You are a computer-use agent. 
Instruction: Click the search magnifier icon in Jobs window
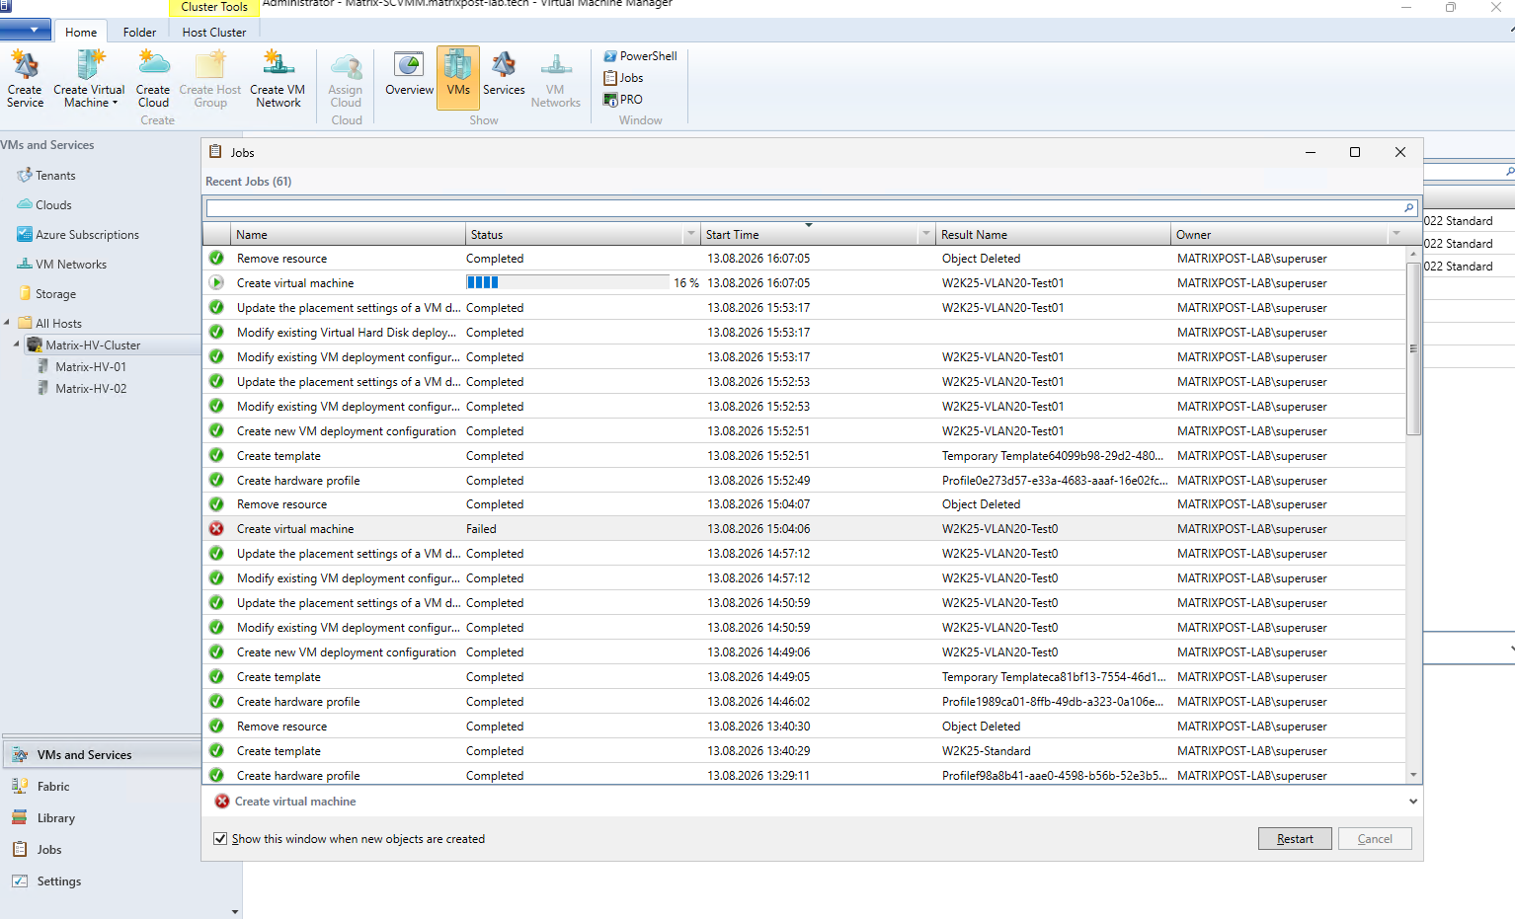tap(1408, 208)
